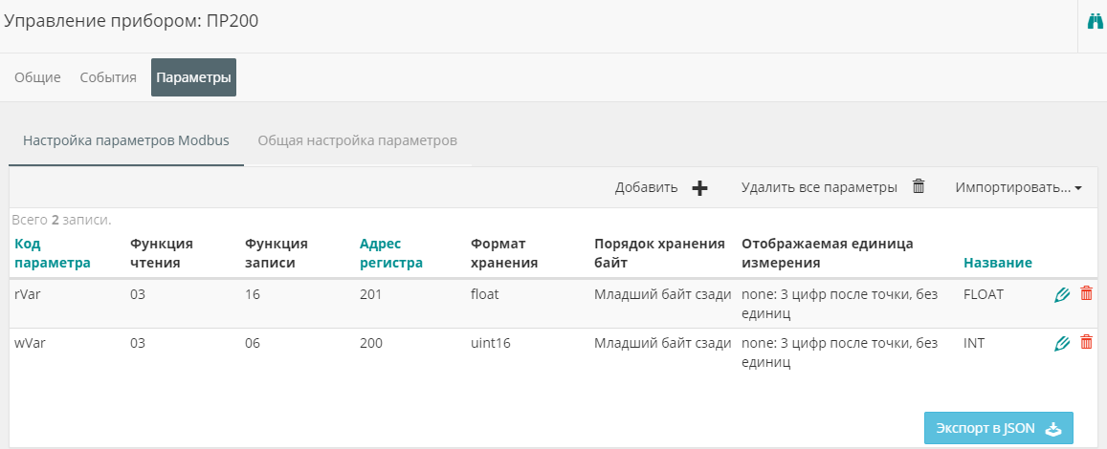Select the Параметры tab
Screen dimensions: 1107x449
193,77
